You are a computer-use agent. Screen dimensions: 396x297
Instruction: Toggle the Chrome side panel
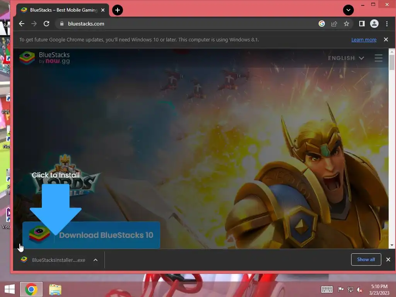(362, 24)
